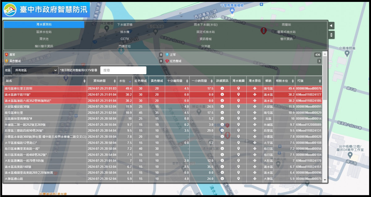Open detail info for 大雅區通山路 row
Viewport: 371px width, 197px height.
(x=222, y=179)
